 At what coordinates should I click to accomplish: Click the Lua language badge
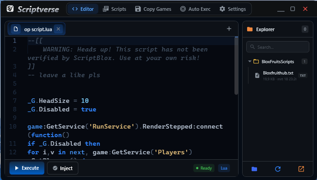click(224, 168)
